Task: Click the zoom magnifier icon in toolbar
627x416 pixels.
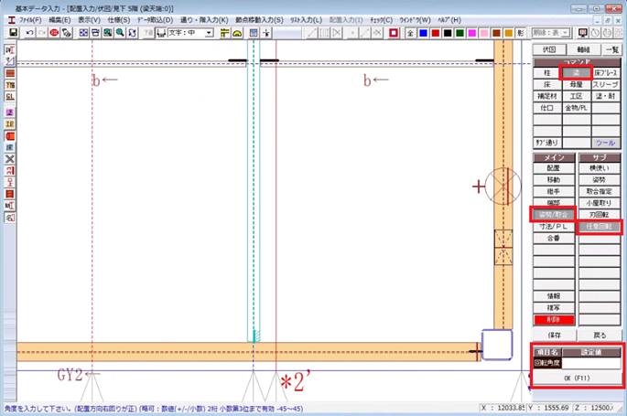Action: pyautogui.click(x=120, y=33)
